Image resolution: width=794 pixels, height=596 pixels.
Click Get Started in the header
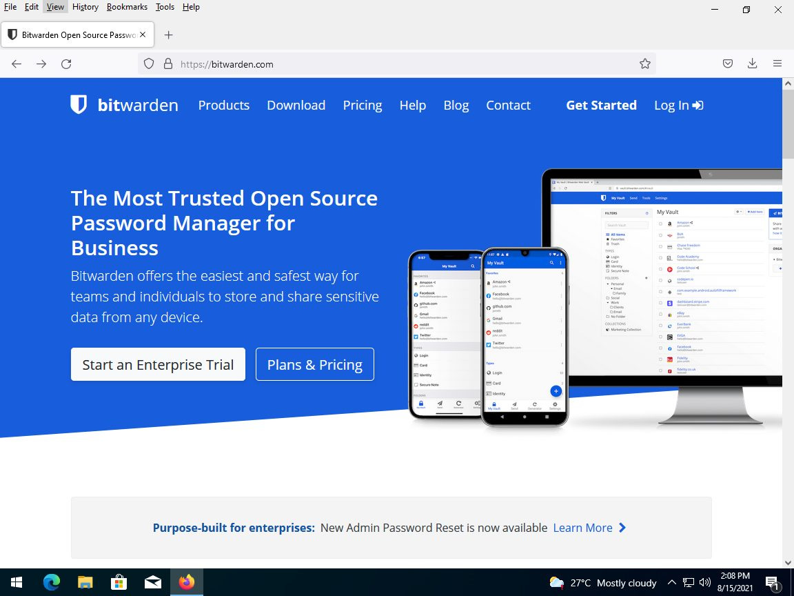tap(601, 105)
